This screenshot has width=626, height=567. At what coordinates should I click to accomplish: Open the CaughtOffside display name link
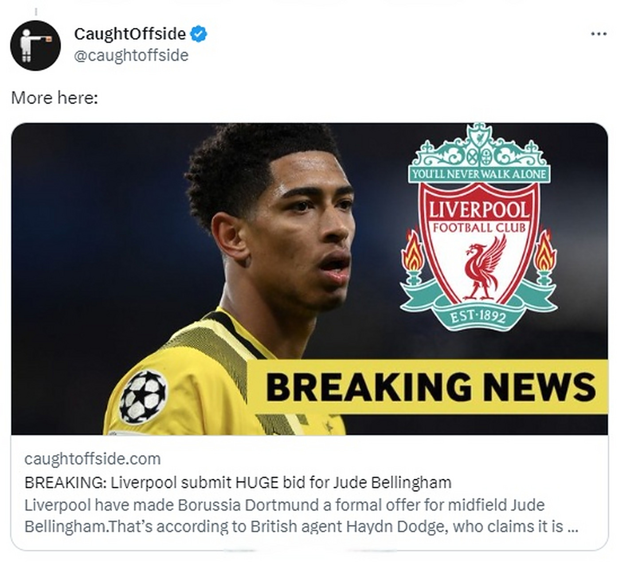130,34
